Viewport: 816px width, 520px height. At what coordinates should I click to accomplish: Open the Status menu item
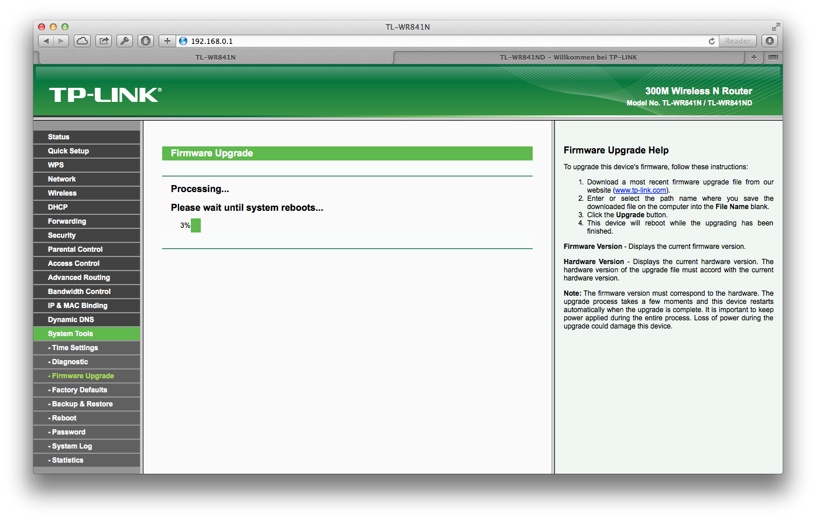87,137
